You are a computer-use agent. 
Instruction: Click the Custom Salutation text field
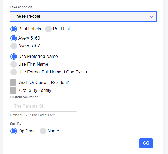pos(44,106)
